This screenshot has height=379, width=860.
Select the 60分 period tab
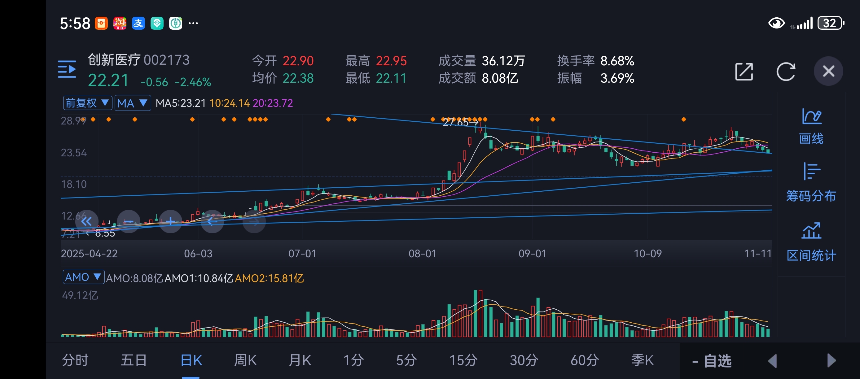(x=584, y=360)
